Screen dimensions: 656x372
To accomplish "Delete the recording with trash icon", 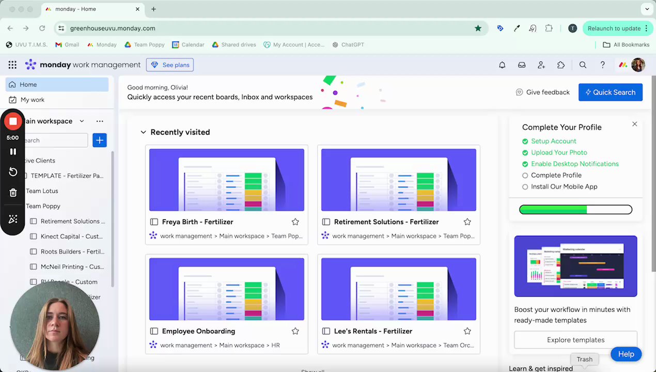I will coord(13,193).
